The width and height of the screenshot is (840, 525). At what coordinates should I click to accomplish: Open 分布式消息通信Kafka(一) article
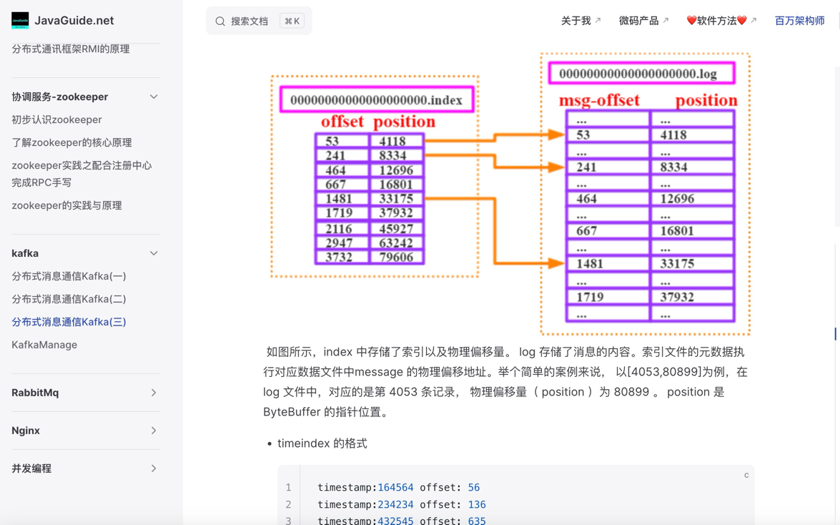(69, 276)
